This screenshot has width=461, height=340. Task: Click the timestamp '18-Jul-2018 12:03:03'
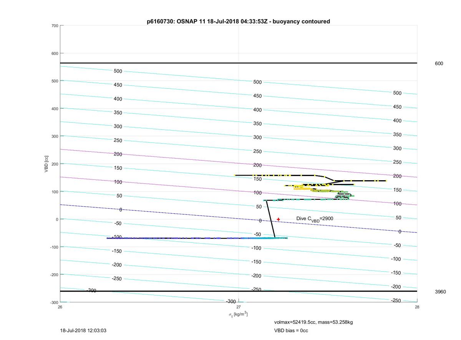click(x=83, y=330)
